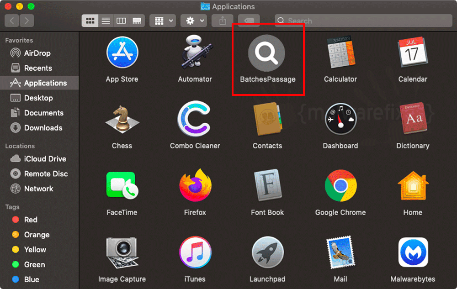
Task: Launch the Google Chrome icon
Action: click(x=340, y=185)
